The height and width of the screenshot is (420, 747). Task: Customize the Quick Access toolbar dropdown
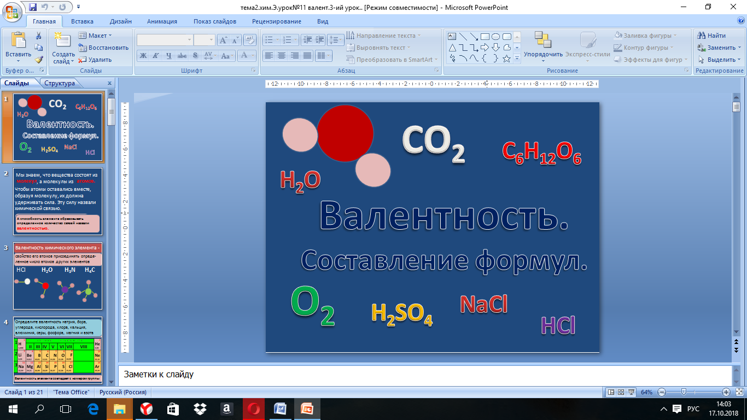[77, 7]
